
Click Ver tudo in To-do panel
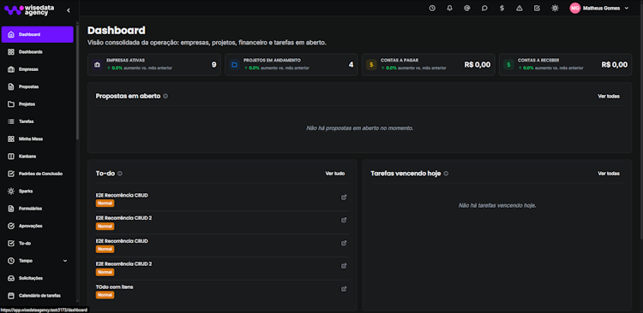point(335,174)
